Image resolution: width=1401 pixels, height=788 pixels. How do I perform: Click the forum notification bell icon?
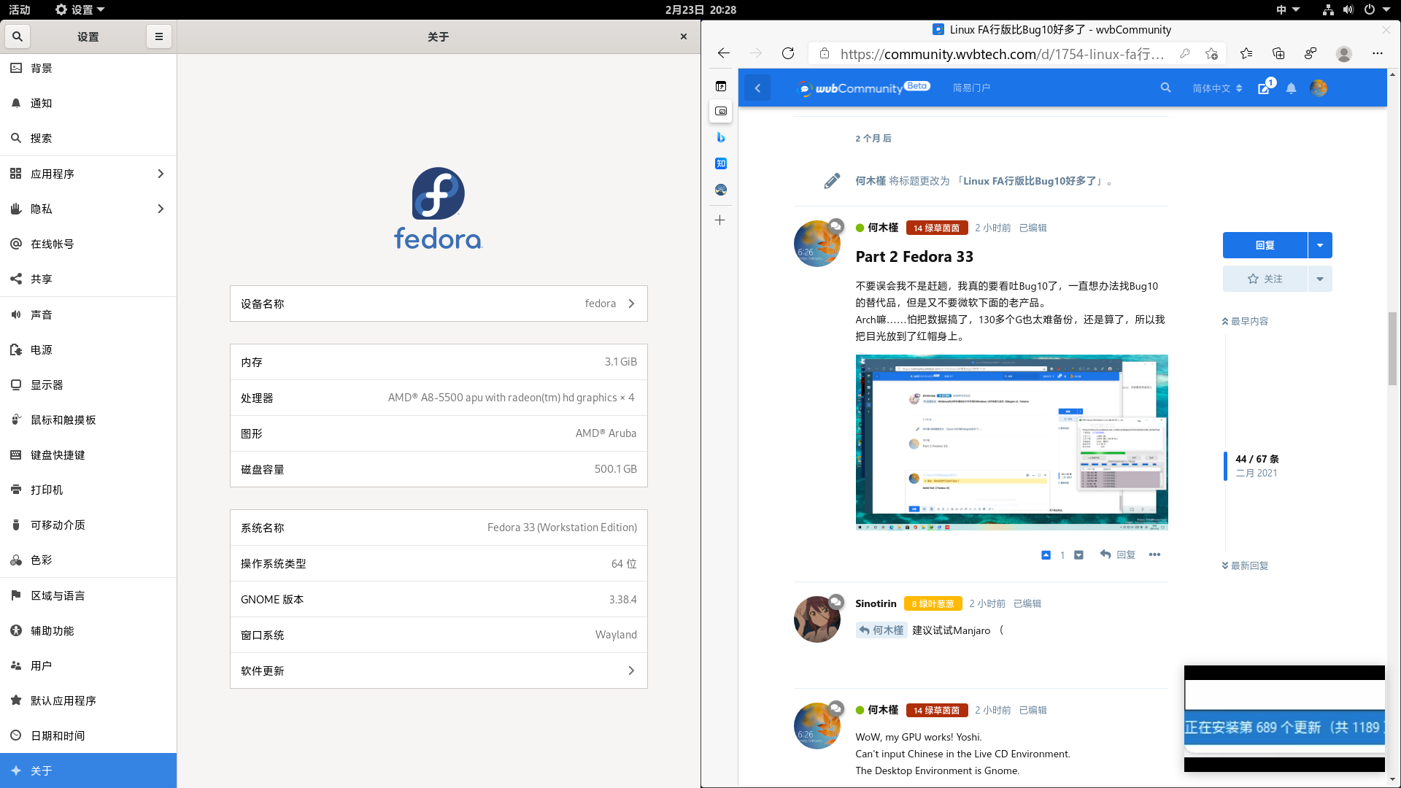(x=1291, y=88)
